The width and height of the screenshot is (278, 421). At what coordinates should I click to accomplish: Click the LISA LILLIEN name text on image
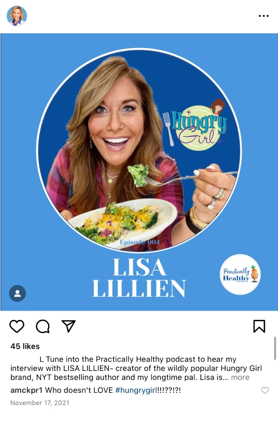pyautogui.click(x=139, y=277)
